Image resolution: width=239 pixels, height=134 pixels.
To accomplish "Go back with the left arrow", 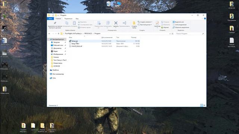I will pos(49,33).
